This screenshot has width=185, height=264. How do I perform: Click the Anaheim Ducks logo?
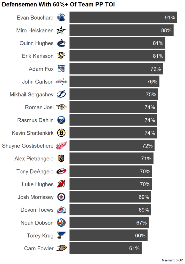(x=61, y=248)
